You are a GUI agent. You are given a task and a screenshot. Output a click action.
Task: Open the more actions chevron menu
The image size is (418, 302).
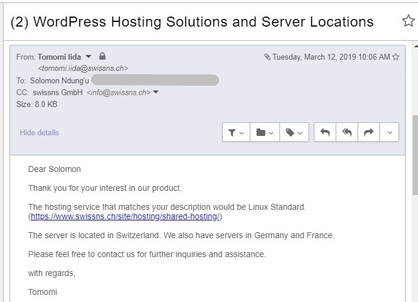pyautogui.click(x=390, y=132)
